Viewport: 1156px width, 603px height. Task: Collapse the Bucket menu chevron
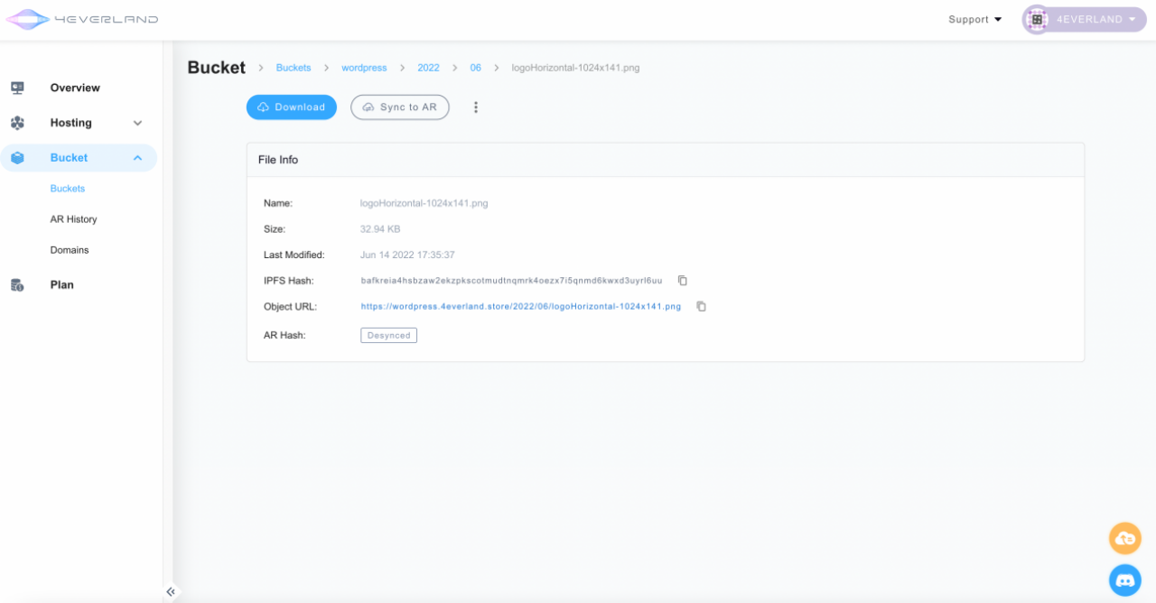pyautogui.click(x=137, y=158)
